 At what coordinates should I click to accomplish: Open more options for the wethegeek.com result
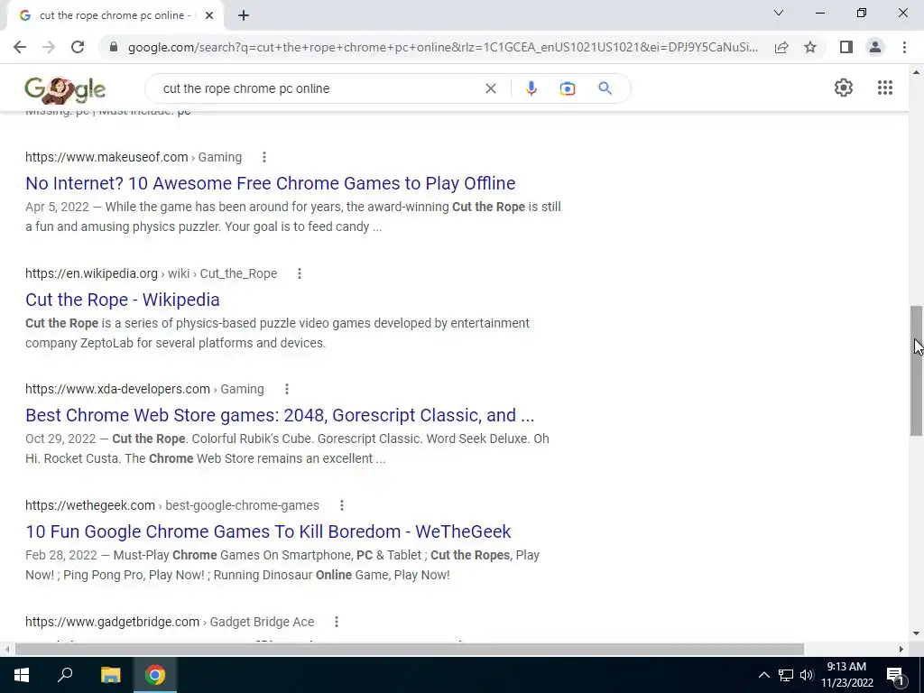coord(342,505)
